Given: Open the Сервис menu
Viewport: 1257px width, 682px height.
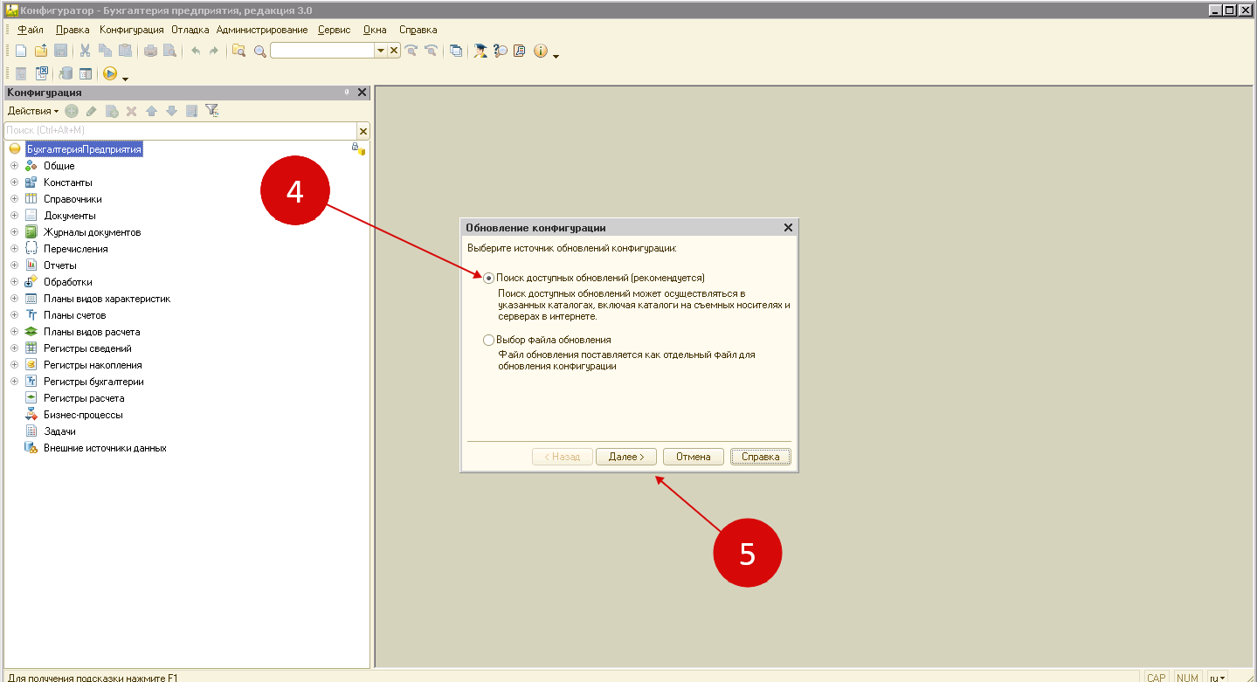Looking at the screenshot, I should [335, 30].
